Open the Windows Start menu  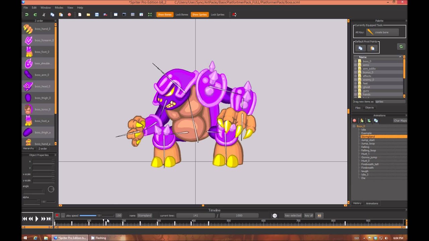tap(25, 238)
